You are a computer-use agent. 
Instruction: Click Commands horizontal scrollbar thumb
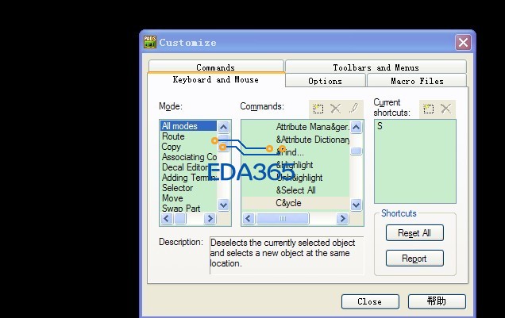coord(283,219)
